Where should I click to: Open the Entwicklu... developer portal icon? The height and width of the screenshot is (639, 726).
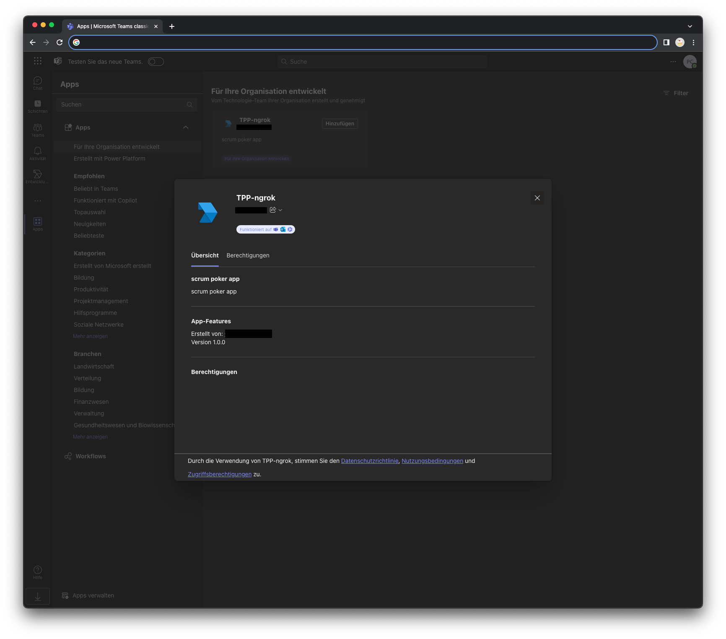click(x=38, y=177)
